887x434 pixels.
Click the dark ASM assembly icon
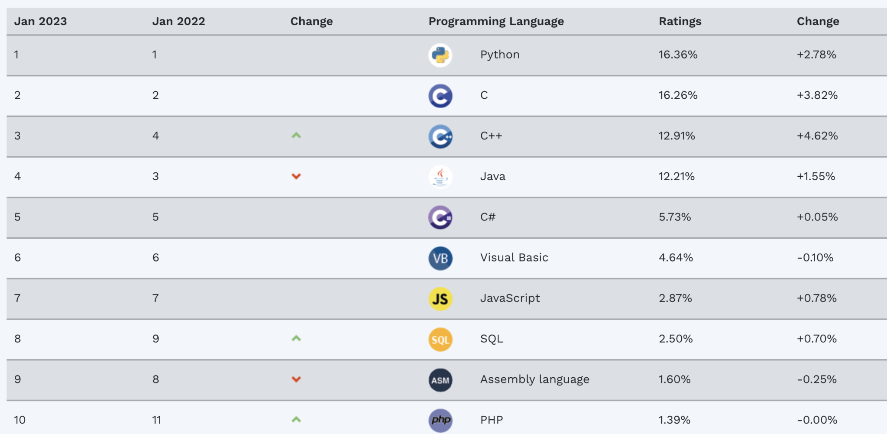[440, 380]
